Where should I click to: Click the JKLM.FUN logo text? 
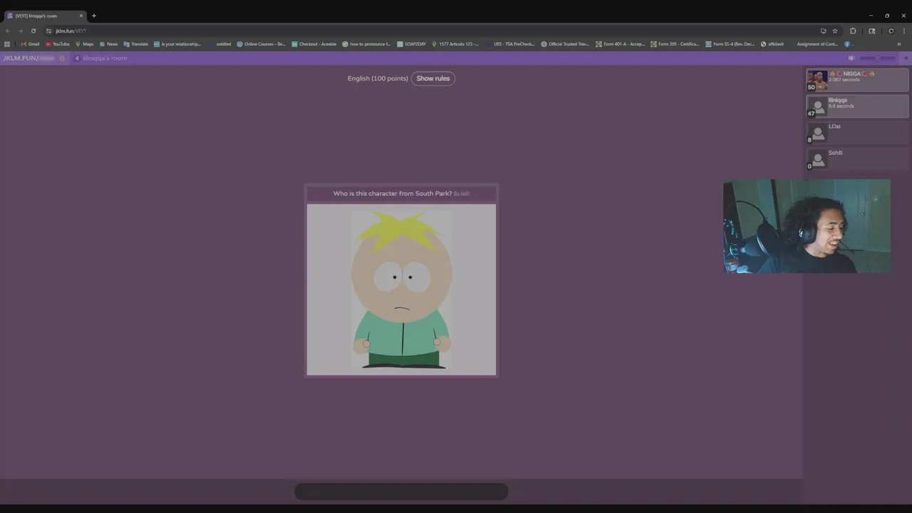pos(20,58)
